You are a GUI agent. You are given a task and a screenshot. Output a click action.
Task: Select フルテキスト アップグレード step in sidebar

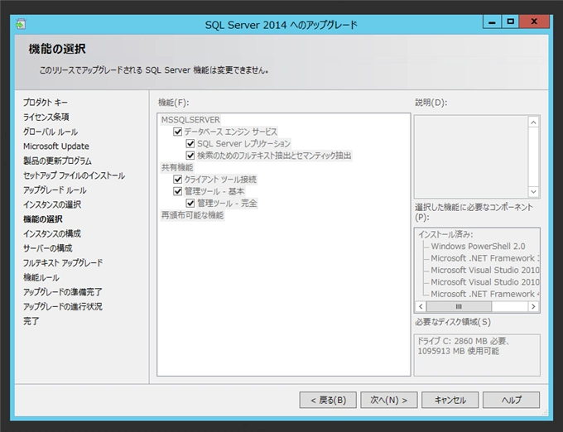[63, 262]
